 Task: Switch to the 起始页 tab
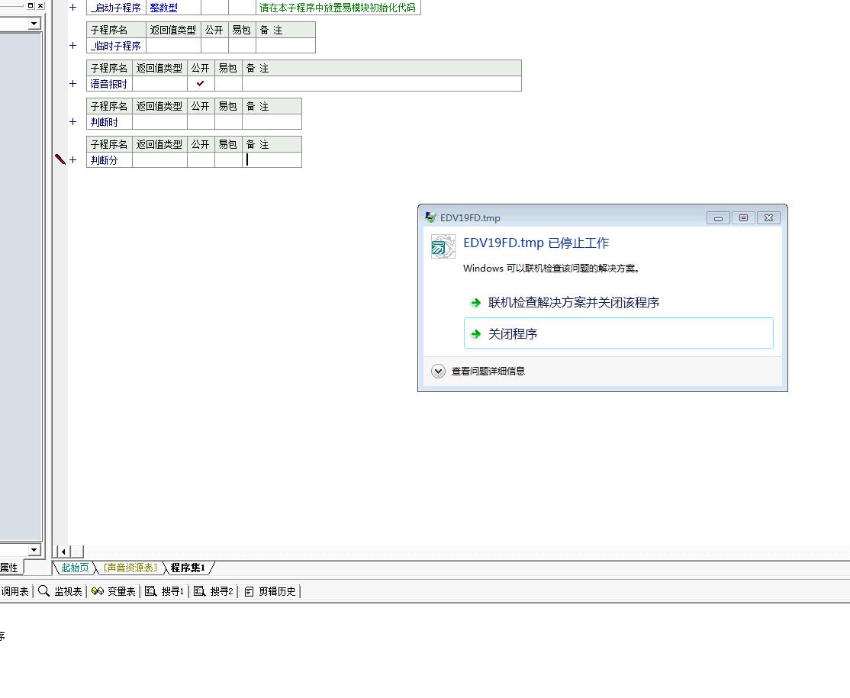[75, 568]
